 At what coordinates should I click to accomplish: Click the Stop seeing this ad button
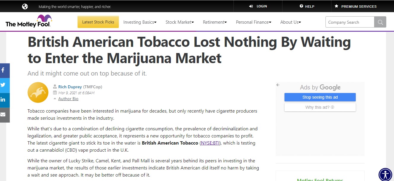(320, 97)
